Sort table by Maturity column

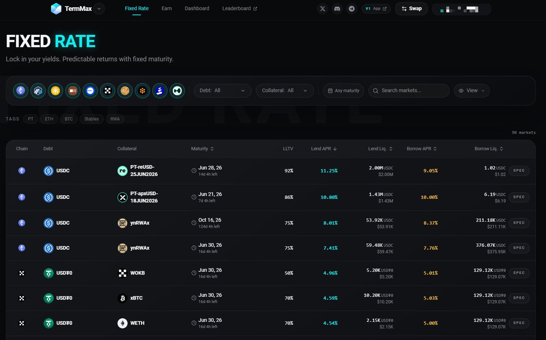tap(202, 149)
